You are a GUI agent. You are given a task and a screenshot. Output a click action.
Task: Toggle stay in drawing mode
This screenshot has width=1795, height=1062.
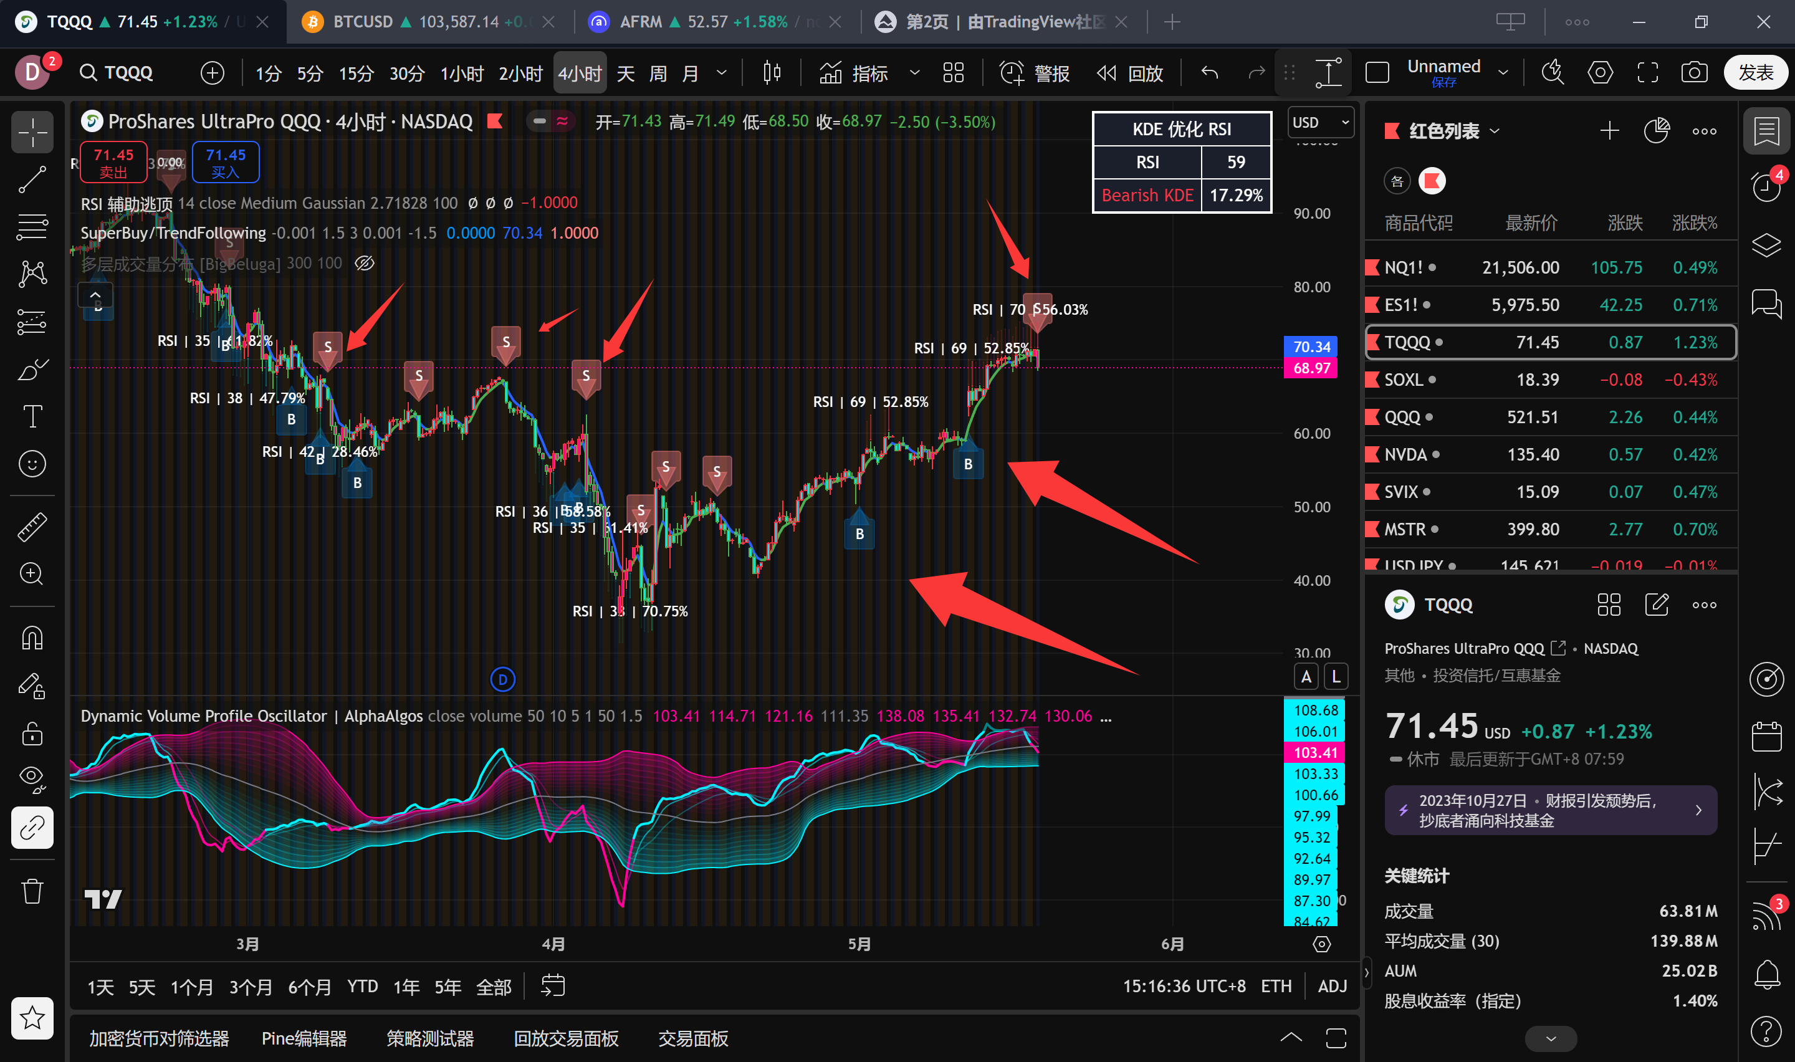click(32, 686)
